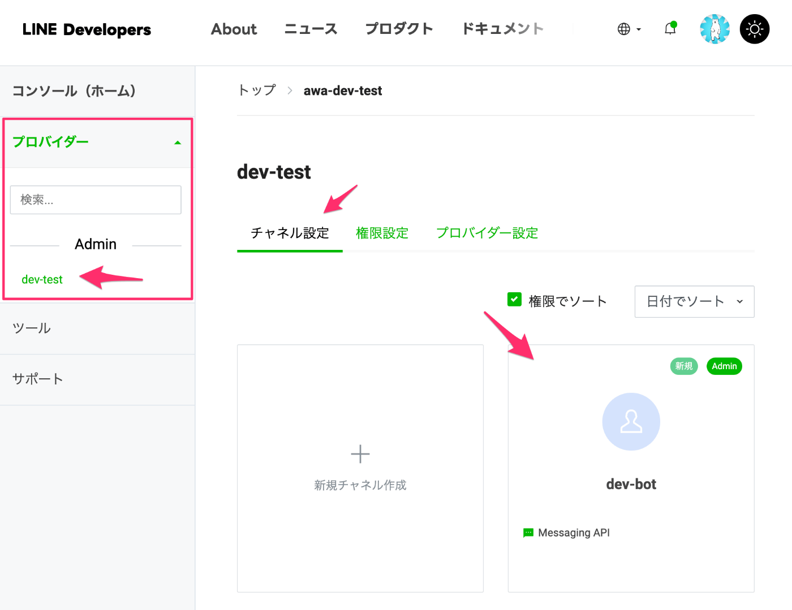Untick the 権限でソート checkbox
792x610 pixels.
[514, 300]
